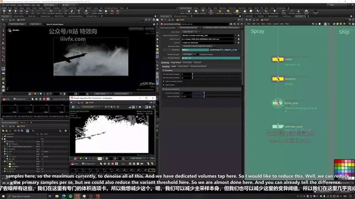Select the karma_spray node

[x=278, y=103]
